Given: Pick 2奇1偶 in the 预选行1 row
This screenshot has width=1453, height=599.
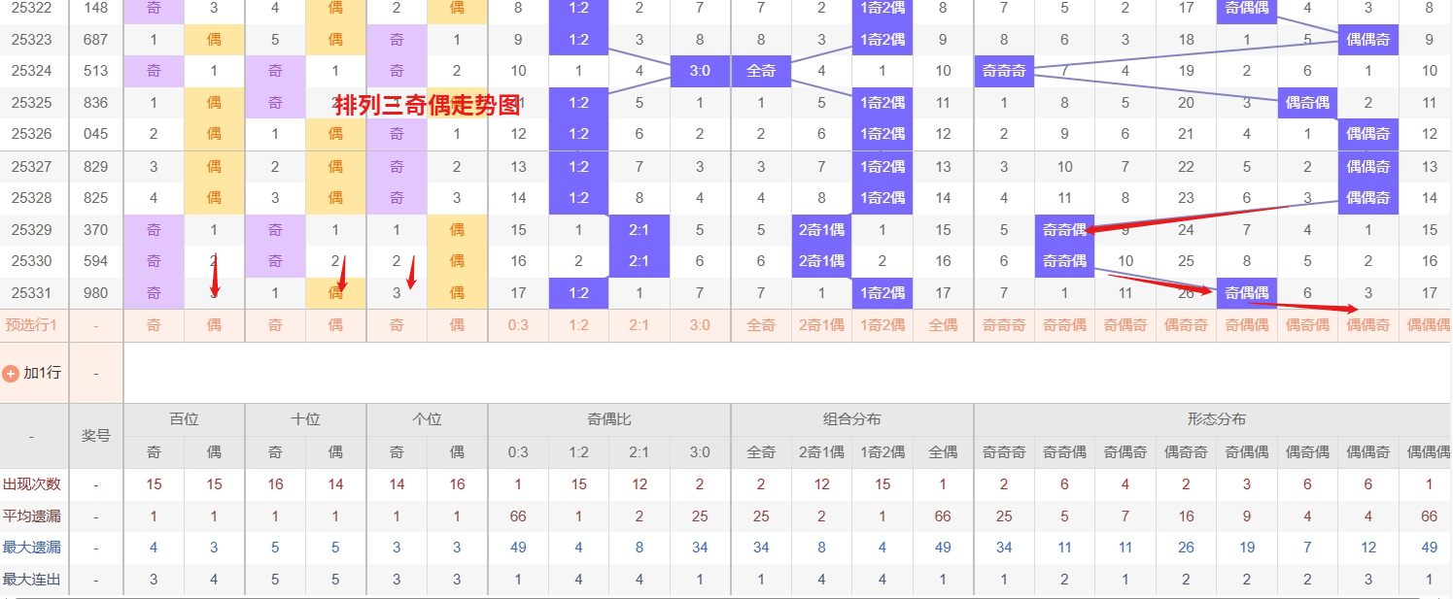Looking at the screenshot, I should click(821, 325).
